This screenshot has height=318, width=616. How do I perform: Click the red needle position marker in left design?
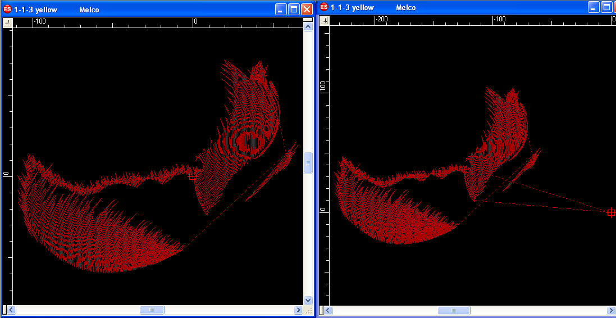point(193,176)
